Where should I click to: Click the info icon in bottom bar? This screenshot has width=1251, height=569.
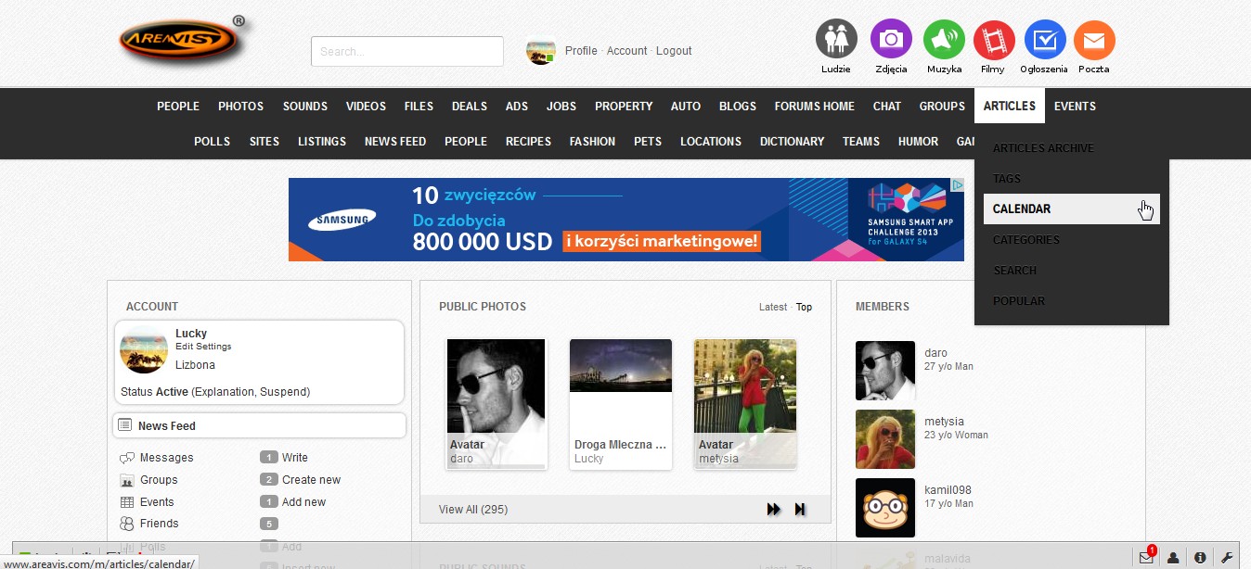(1200, 557)
